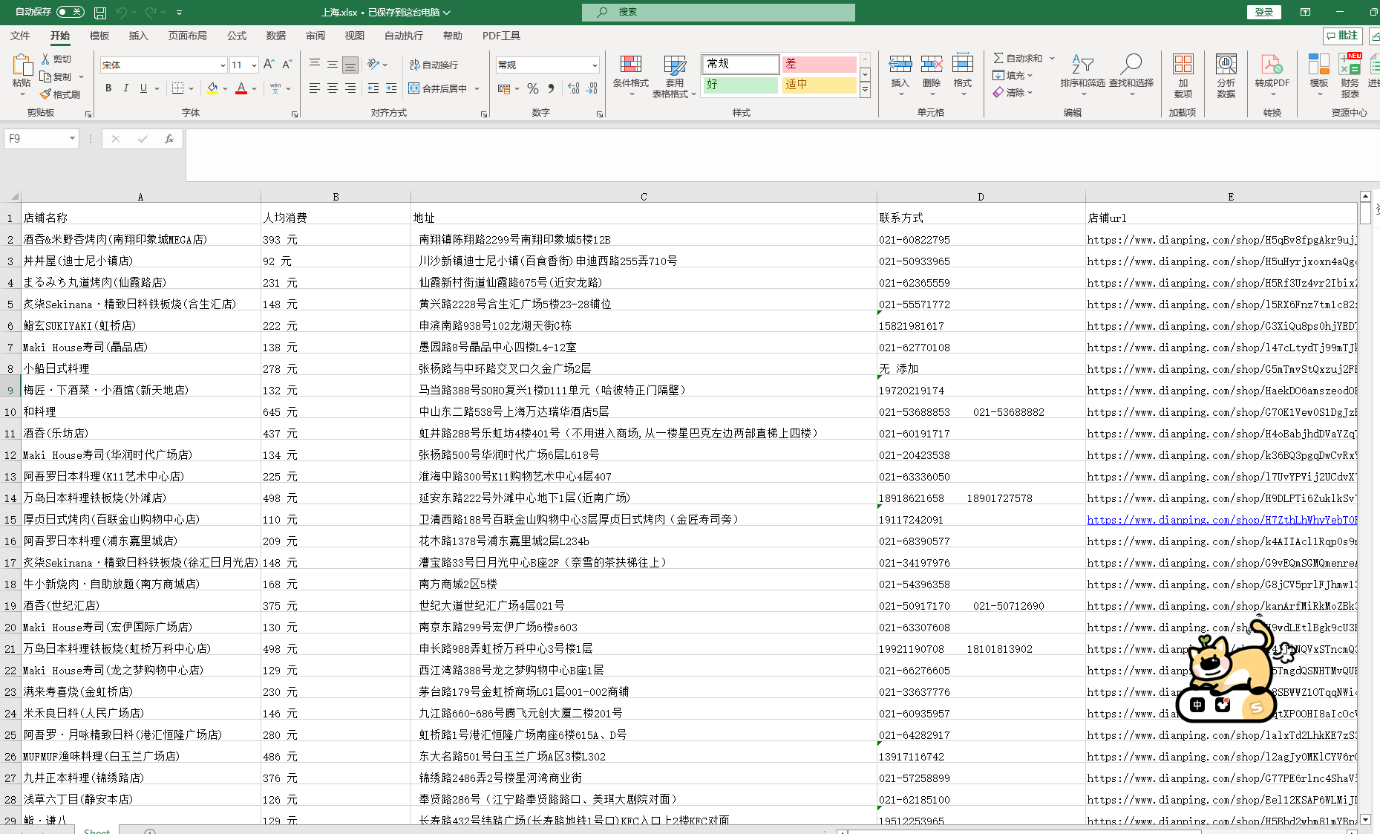Image resolution: width=1380 pixels, height=834 pixels.
Task: Switch to the 数据 tab
Action: [x=276, y=36]
